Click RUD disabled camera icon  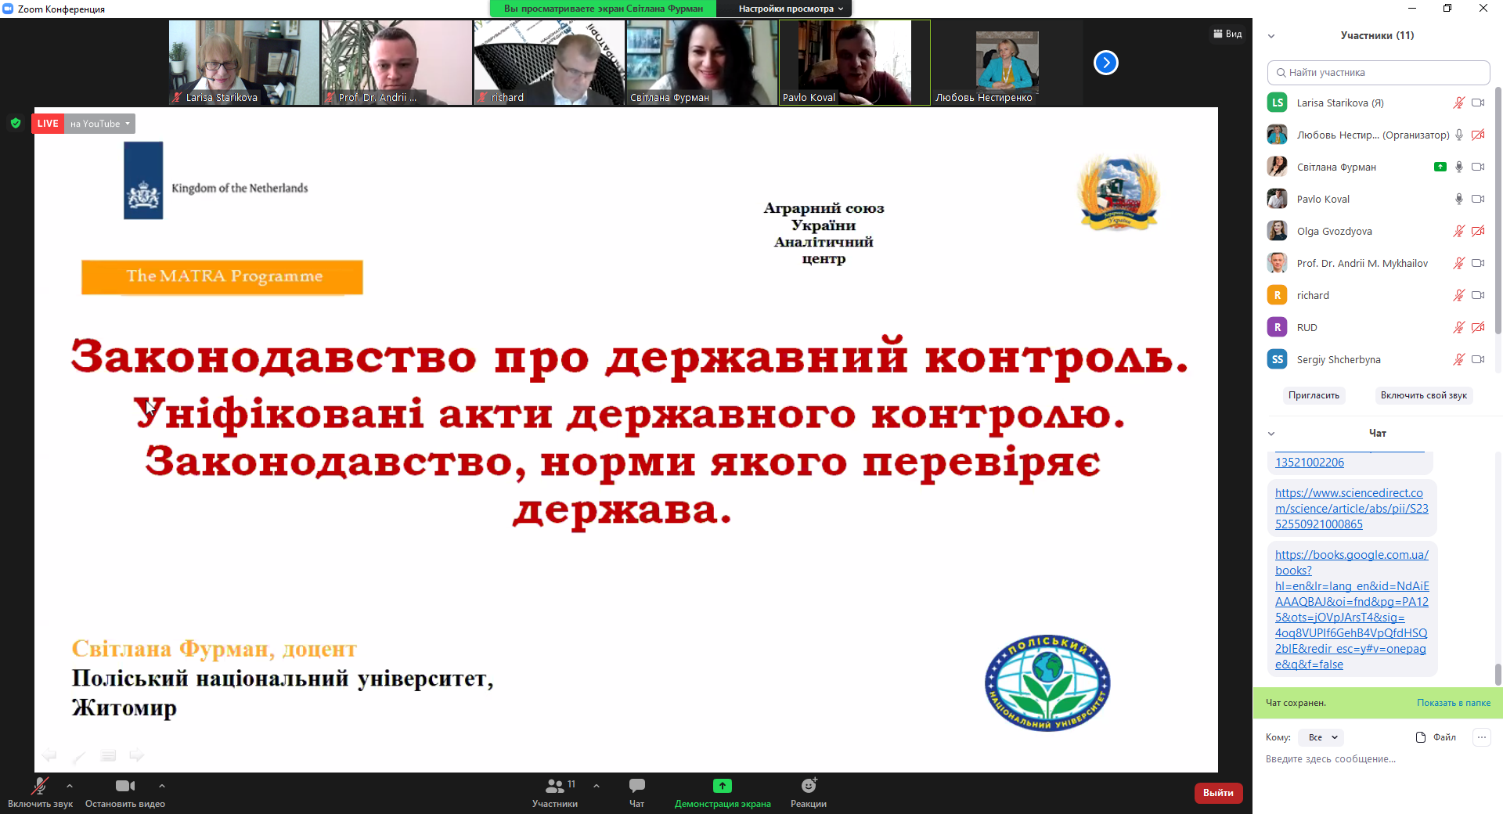1478,327
